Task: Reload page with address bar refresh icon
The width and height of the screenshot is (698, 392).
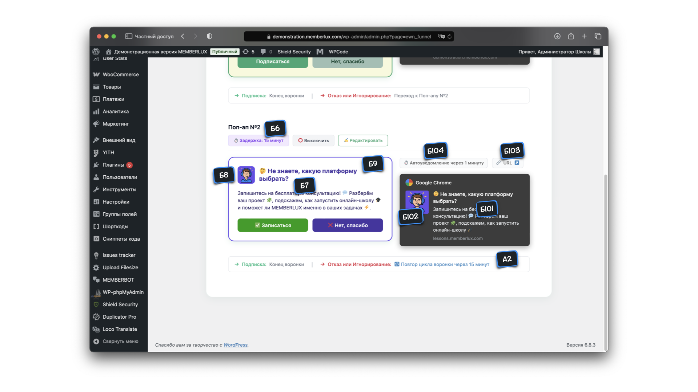Action: [450, 37]
